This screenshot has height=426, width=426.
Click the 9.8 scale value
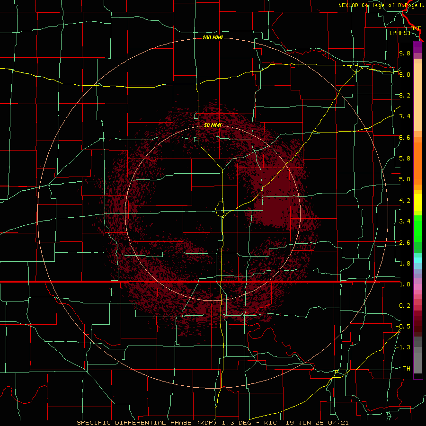tap(405, 53)
